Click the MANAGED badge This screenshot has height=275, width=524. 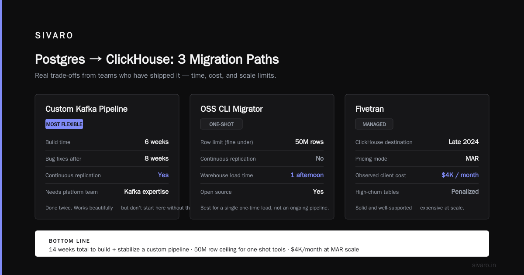[x=374, y=124]
